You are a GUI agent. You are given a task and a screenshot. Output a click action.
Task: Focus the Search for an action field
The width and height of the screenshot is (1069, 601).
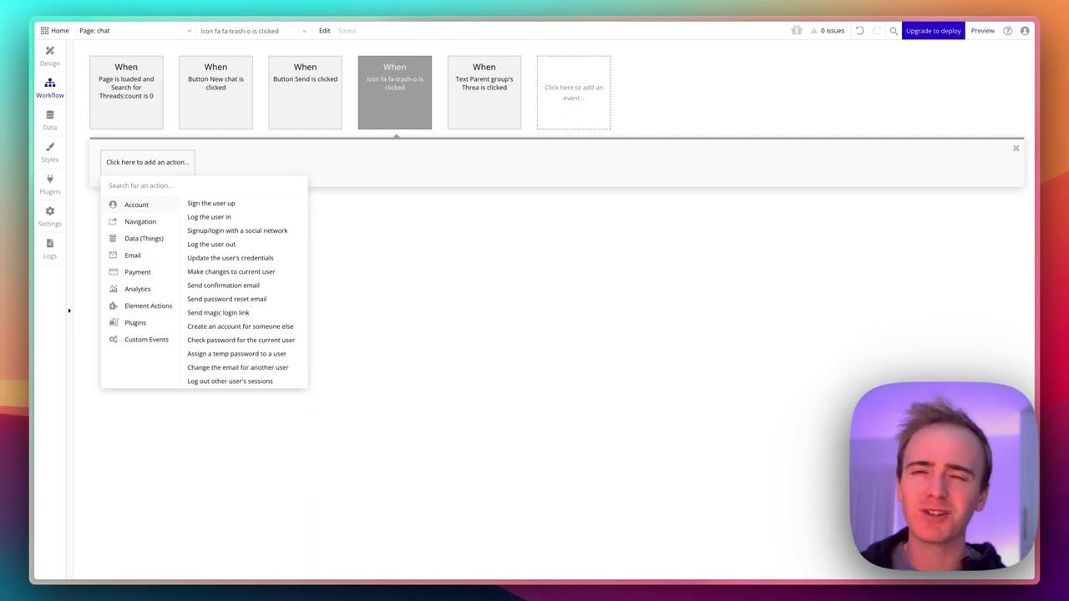204,185
